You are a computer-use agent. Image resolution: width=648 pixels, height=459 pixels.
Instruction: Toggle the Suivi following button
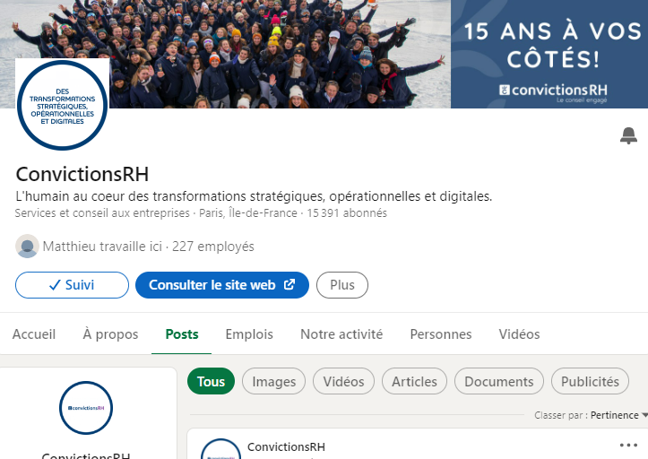click(72, 285)
